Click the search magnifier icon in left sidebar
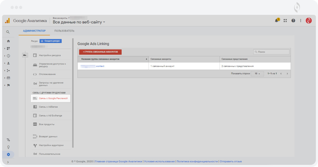This screenshot has height=167, width=318. coord(8,32)
